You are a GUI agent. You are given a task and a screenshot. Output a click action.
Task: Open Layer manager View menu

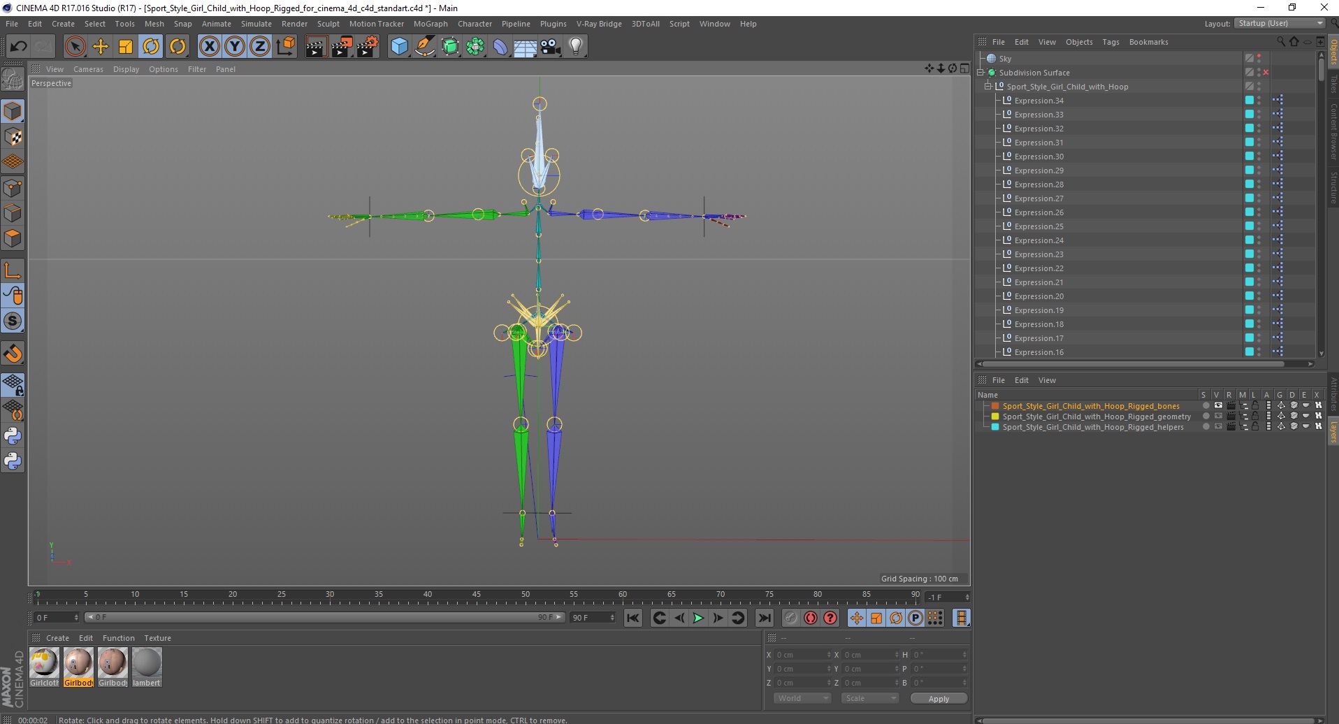[x=1046, y=380]
